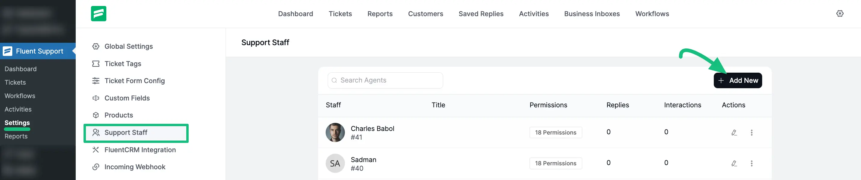Switch to the Business Inboxes tab
The width and height of the screenshot is (861, 180).
pyautogui.click(x=592, y=14)
